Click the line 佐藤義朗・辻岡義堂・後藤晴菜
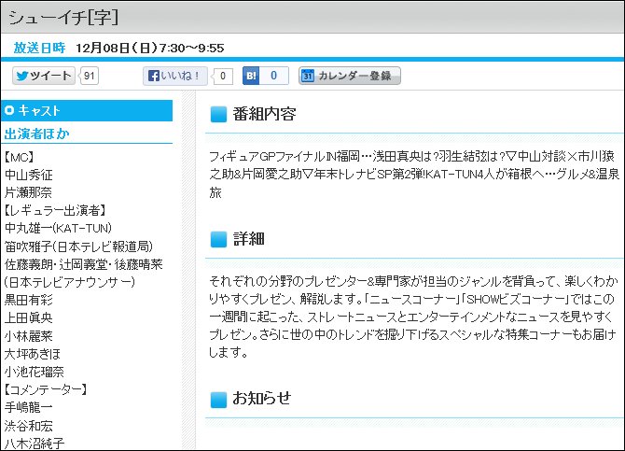The height and width of the screenshot is (451, 625). pos(84,264)
